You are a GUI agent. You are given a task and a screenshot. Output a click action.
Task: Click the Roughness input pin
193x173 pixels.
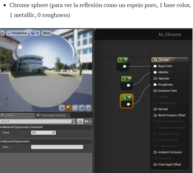tap(155, 85)
